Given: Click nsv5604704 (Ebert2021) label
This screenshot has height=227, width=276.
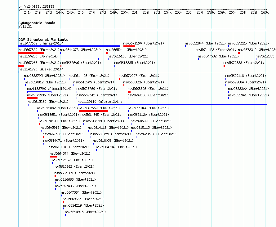Looking at the screenshot, I should click(116, 147).
